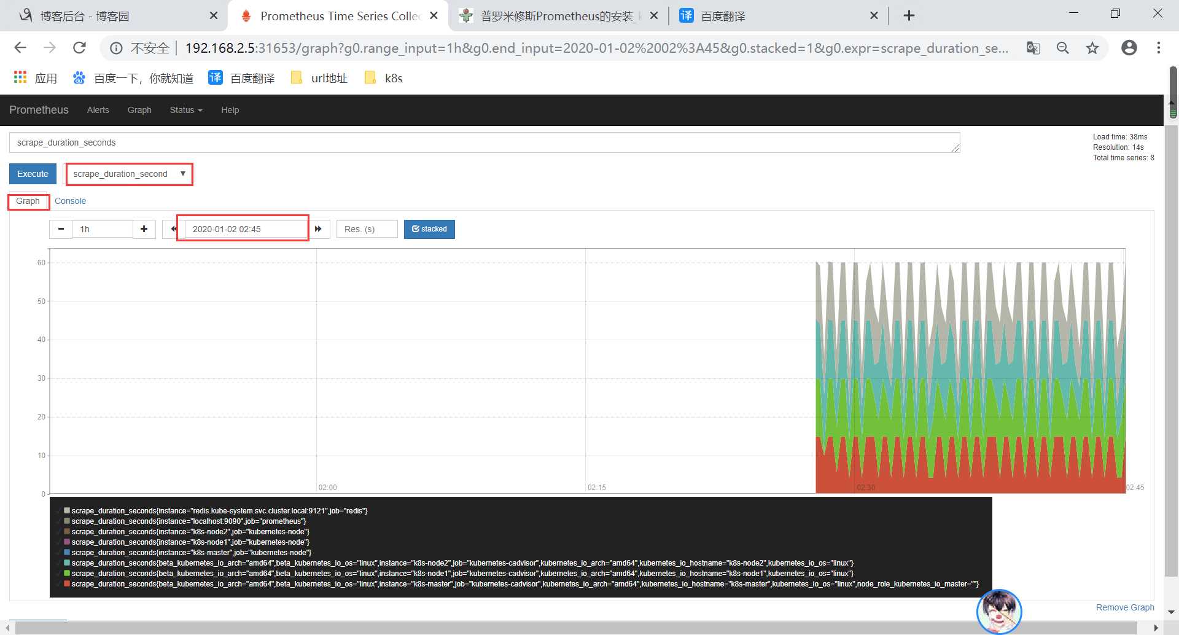Open the Apps bookmark shortcut
Viewport: 1179px width, 635px height.
(x=35, y=78)
